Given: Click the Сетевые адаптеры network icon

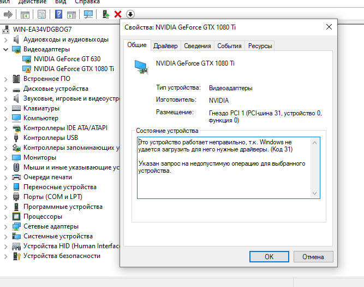Looking at the screenshot, I should pyautogui.click(x=16, y=226).
